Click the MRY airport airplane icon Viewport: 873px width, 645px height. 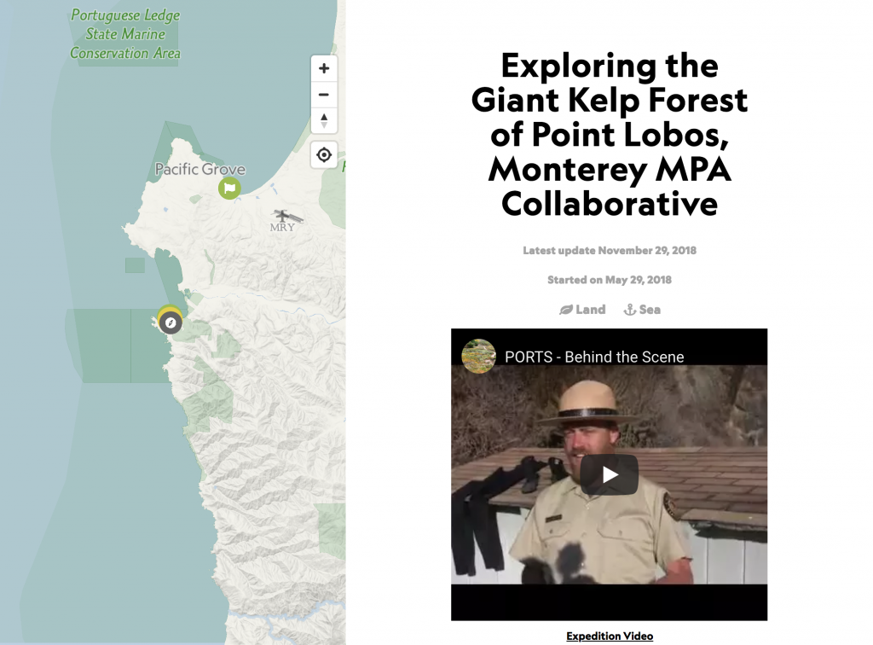tap(282, 217)
